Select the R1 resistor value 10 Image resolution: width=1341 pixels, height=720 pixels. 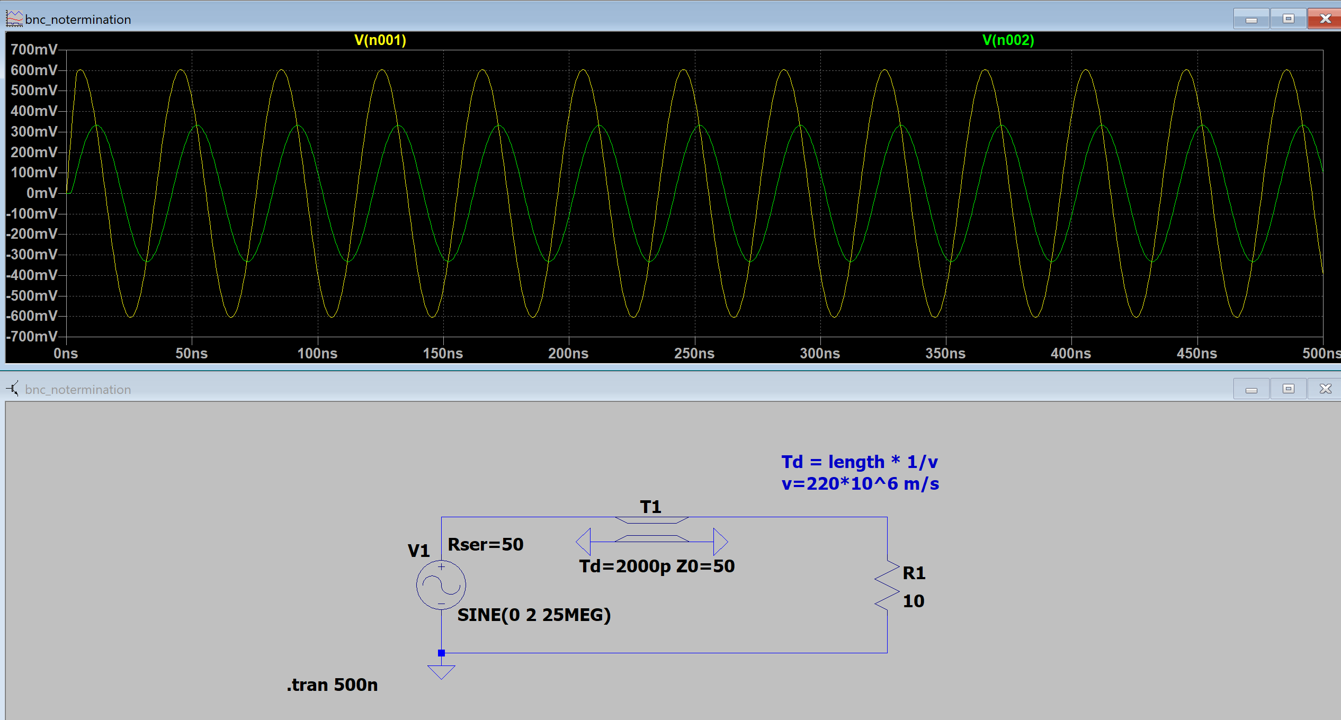(x=914, y=601)
